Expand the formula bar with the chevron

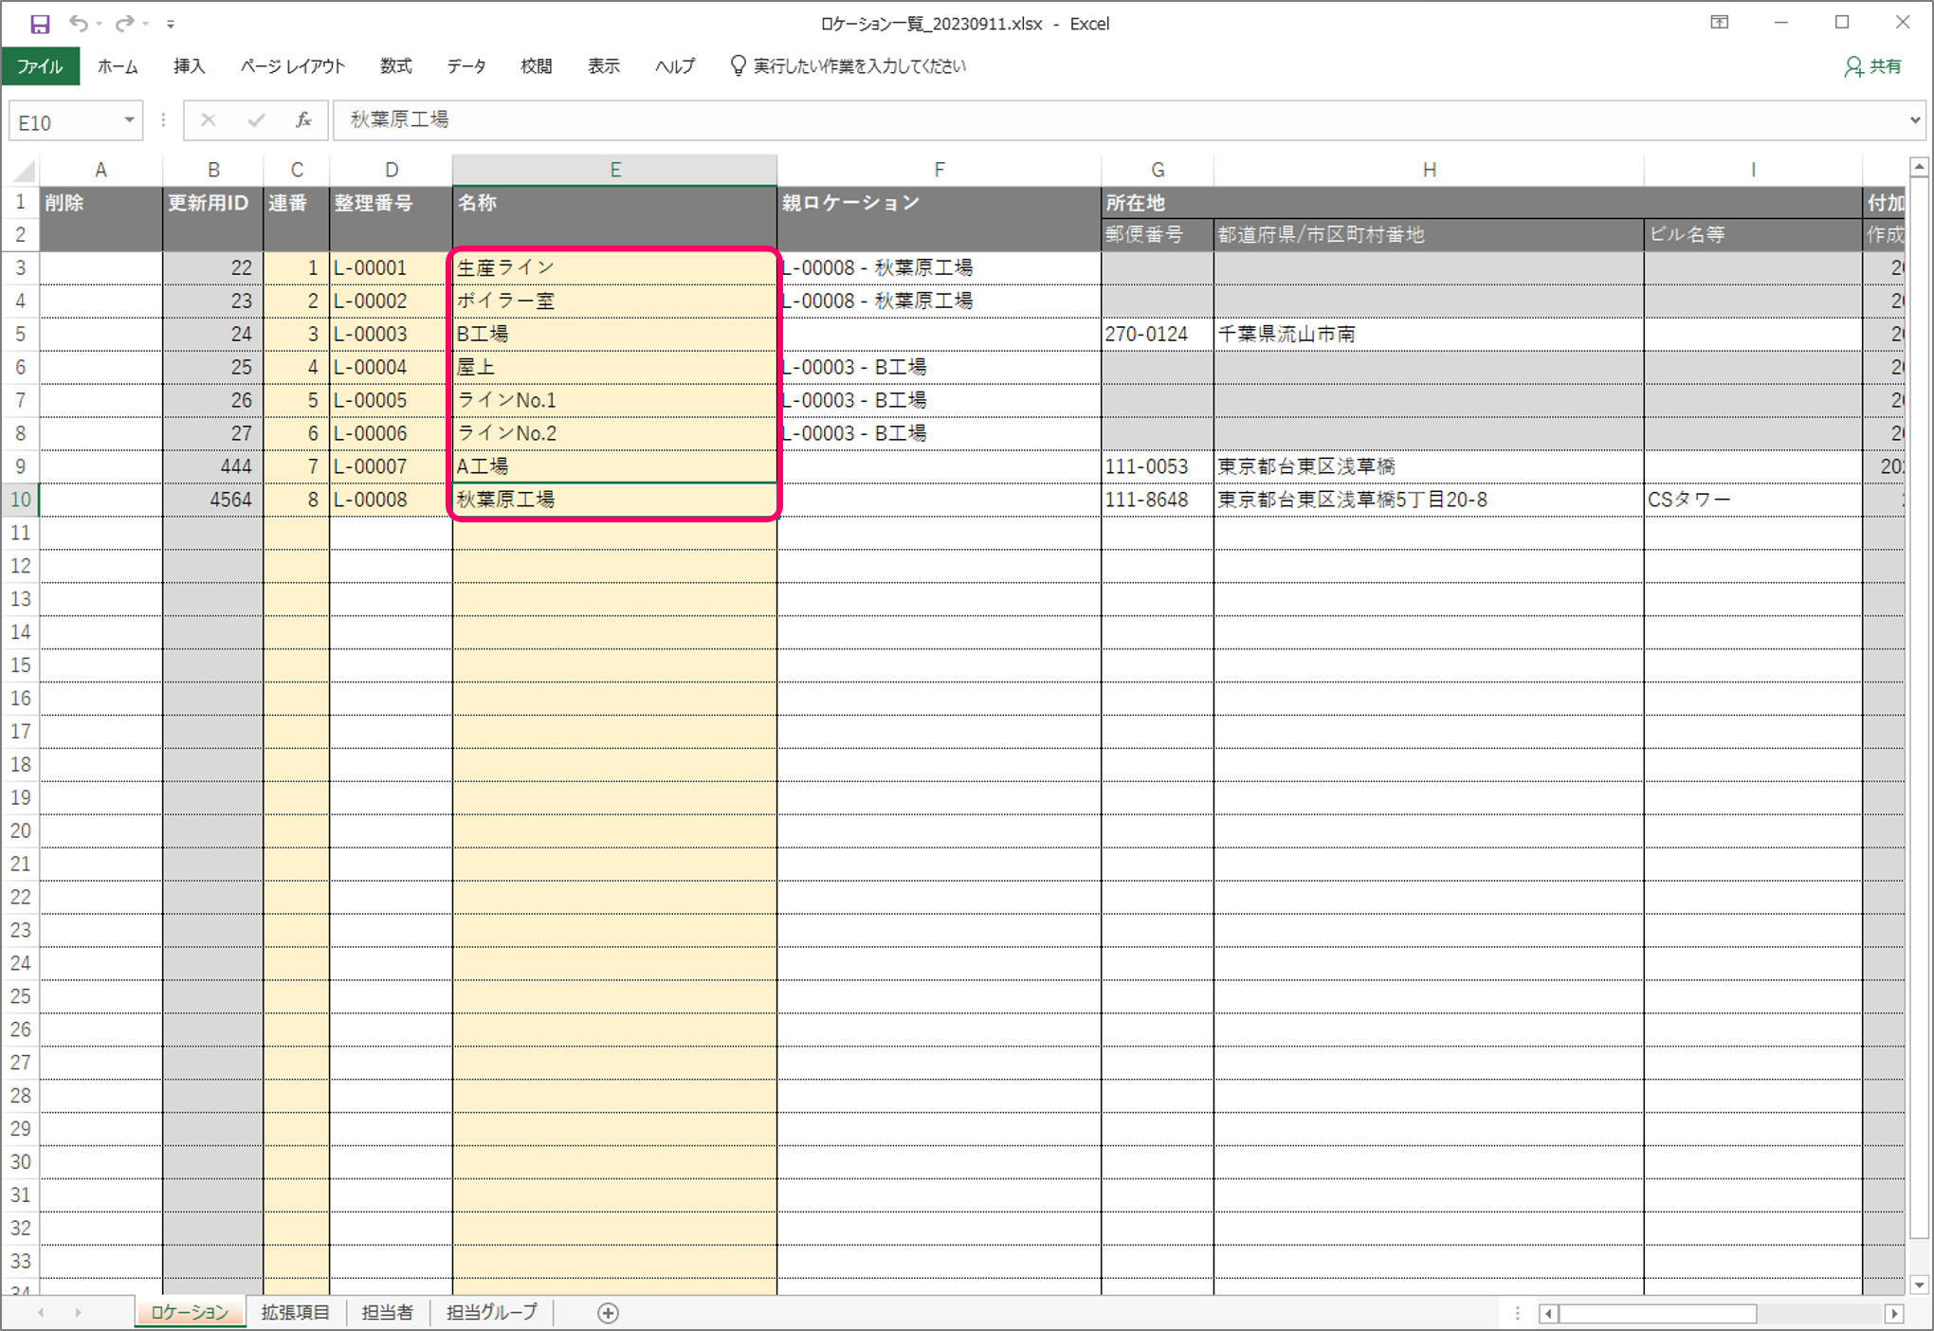tap(1915, 120)
